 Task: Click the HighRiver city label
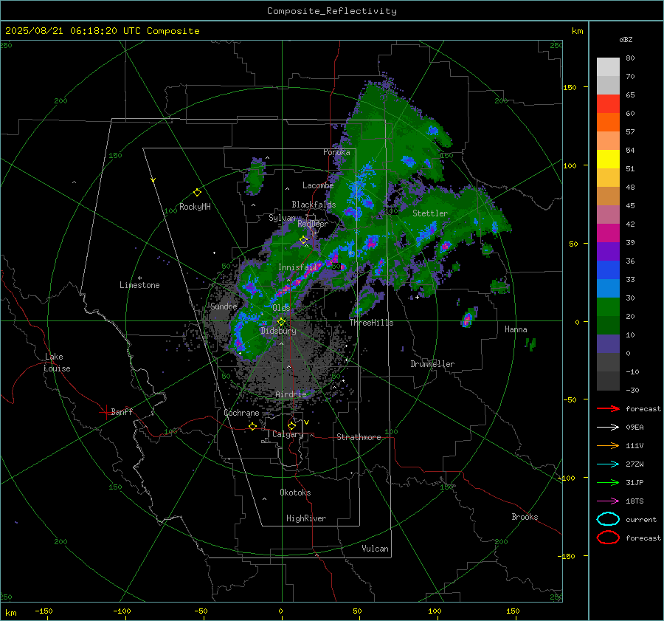(306, 518)
